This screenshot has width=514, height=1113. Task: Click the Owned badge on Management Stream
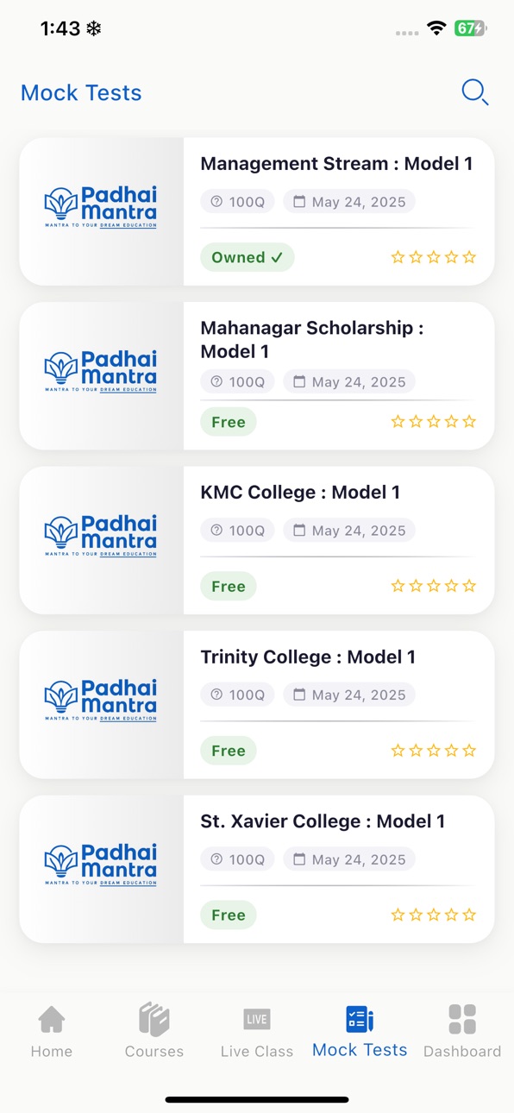248,257
